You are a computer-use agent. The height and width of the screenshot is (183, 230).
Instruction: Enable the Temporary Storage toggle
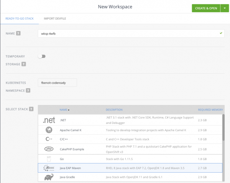pyautogui.click(x=41, y=56)
